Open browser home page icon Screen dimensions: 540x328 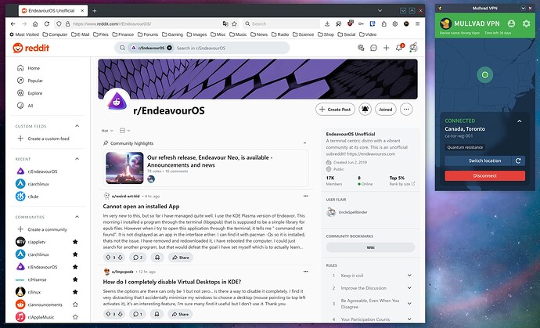35,23
